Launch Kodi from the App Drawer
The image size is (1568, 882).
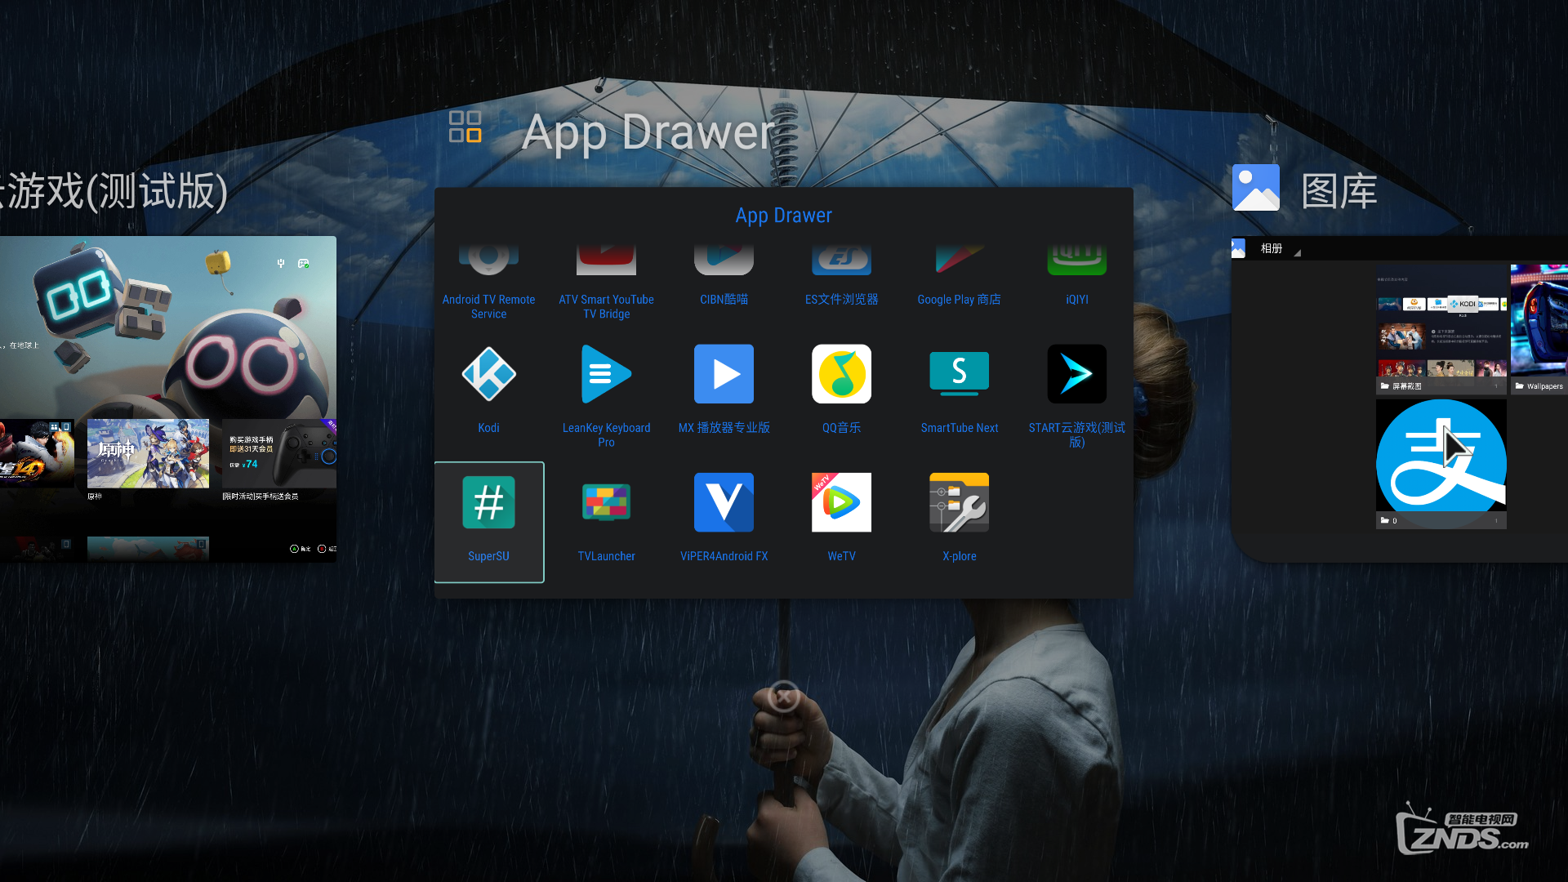[x=488, y=374]
